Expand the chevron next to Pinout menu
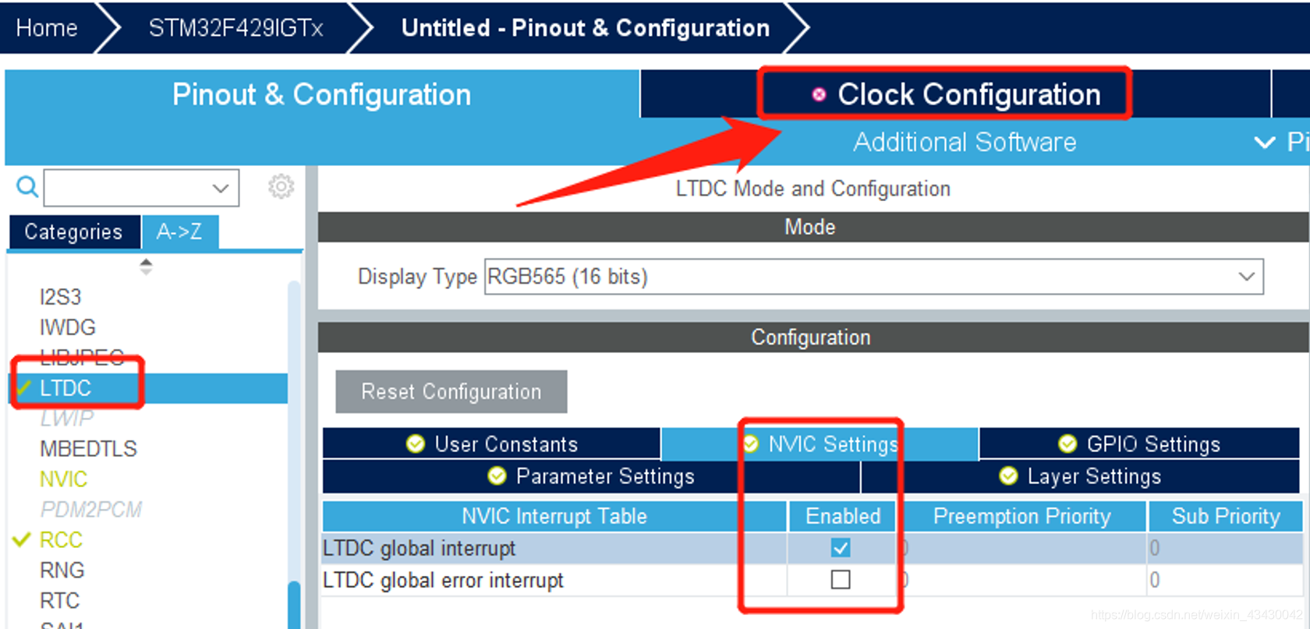The width and height of the screenshot is (1310, 629). [x=1264, y=143]
